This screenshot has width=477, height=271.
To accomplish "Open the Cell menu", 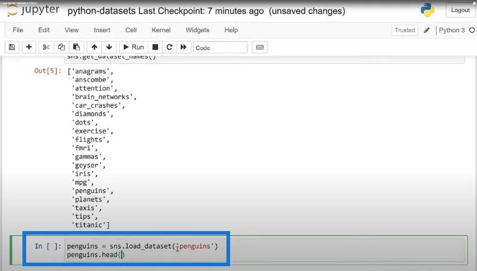I will coord(131,30).
